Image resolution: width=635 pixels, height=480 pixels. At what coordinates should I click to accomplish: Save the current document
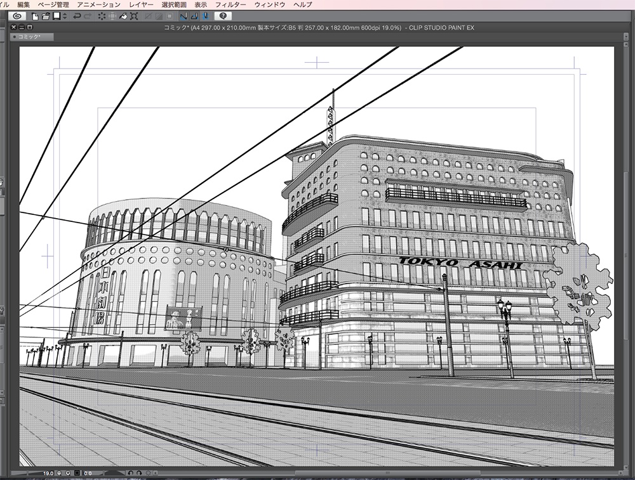click(x=57, y=16)
